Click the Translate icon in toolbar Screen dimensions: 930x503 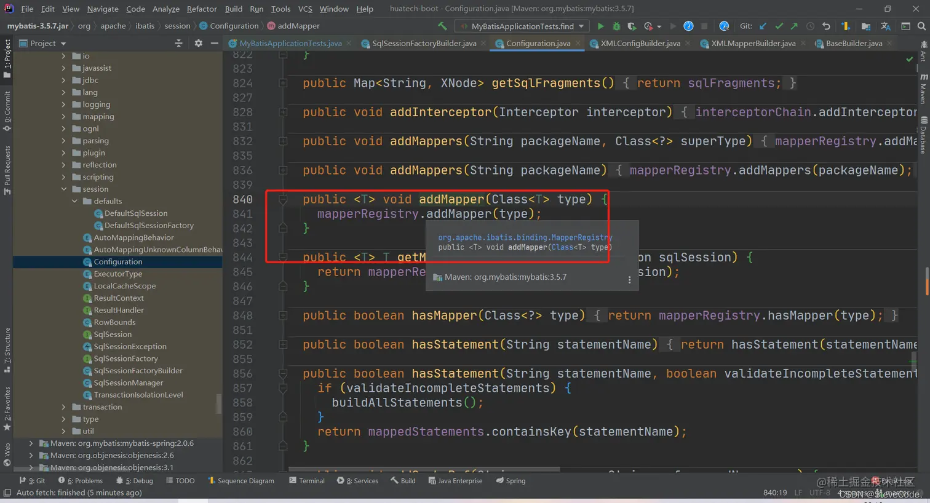pyautogui.click(x=886, y=26)
